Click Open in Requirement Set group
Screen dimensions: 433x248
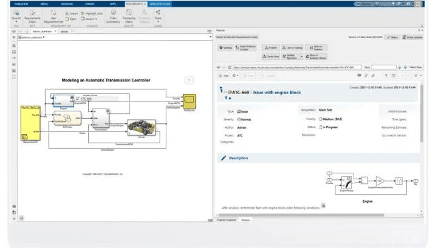[71, 19]
